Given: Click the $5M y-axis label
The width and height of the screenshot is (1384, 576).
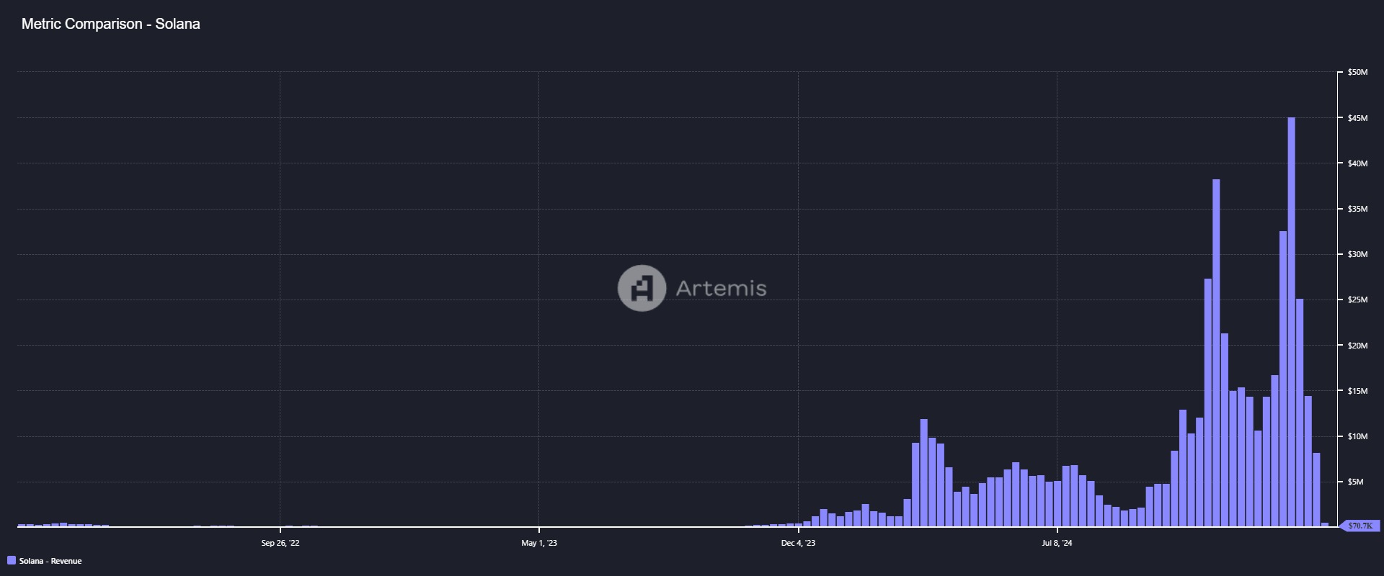Looking at the screenshot, I should [1355, 482].
